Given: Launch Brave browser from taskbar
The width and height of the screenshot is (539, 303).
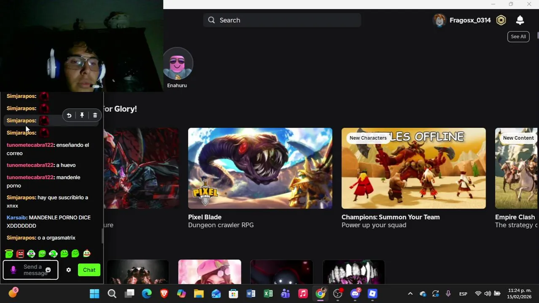Looking at the screenshot, I should tap(164, 294).
